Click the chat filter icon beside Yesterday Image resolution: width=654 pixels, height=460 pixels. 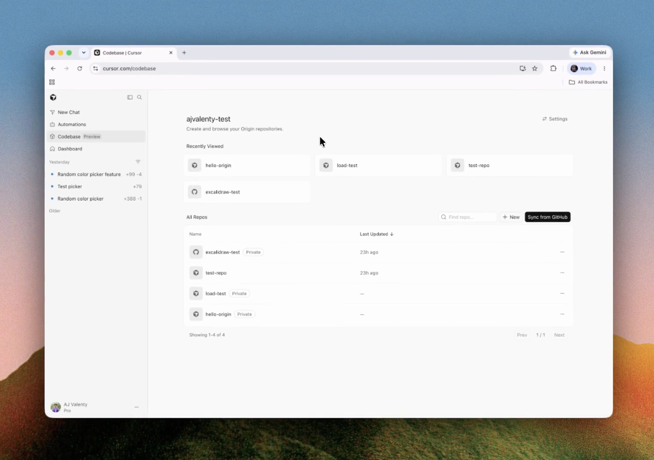138,162
